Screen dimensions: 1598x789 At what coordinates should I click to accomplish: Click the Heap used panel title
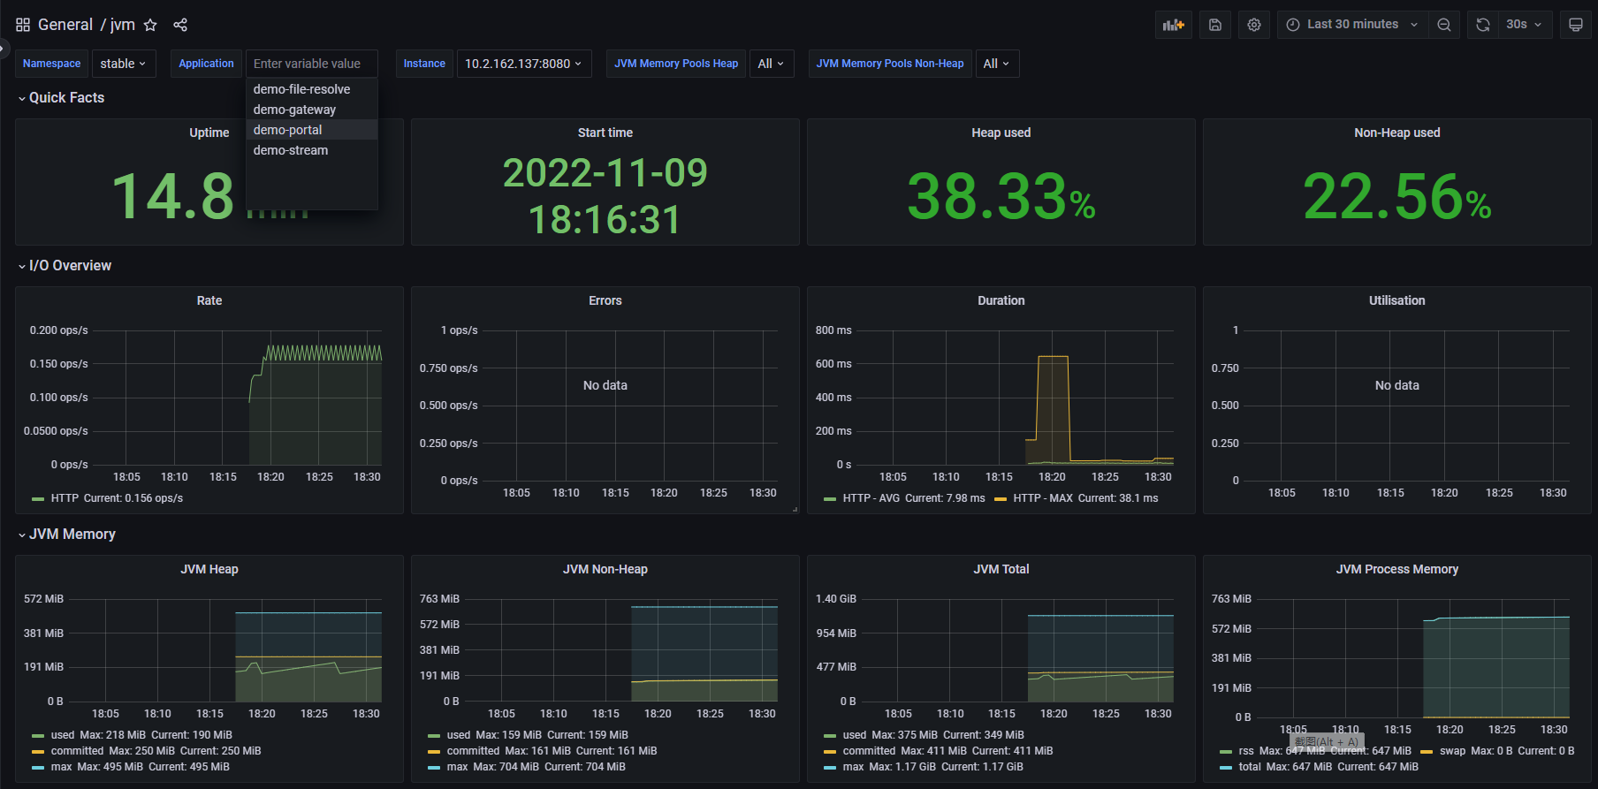coord(1001,133)
